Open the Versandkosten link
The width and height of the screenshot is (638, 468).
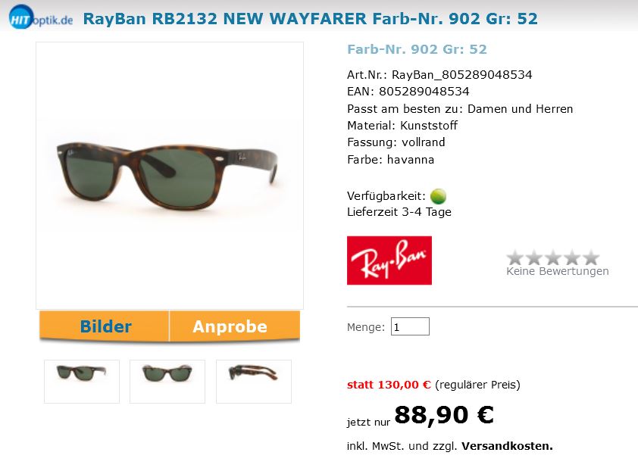click(x=507, y=446)
